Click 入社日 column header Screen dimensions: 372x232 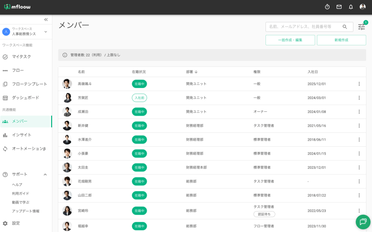pyautogui.click(x=313, y=72)
